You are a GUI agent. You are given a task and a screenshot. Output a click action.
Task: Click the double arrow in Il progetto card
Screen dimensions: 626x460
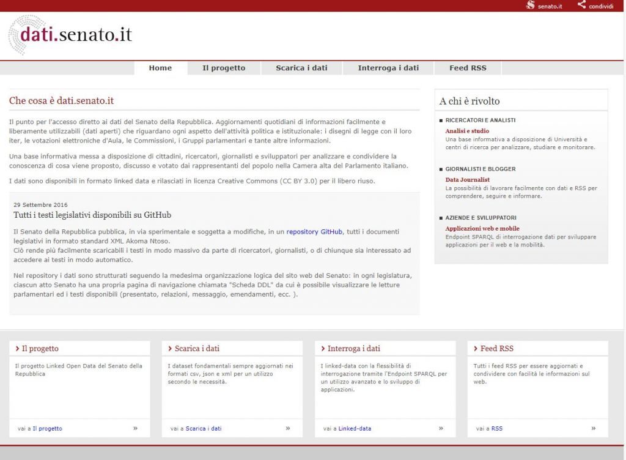point(135,428)
